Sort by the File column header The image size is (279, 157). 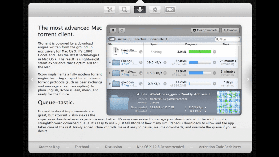click(x=125, y=44)
